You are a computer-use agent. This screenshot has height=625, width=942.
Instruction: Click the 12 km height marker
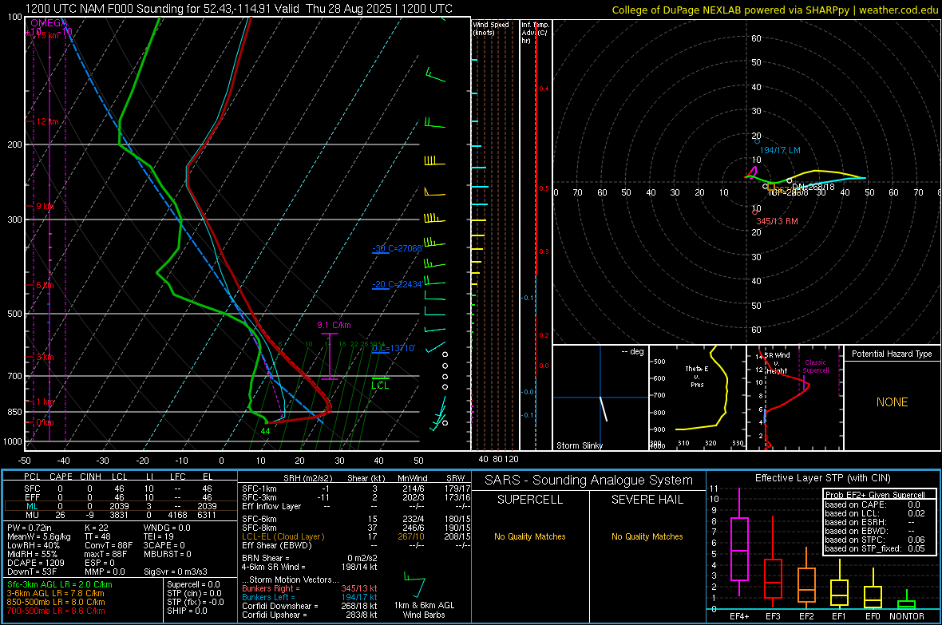coord(47,121)
